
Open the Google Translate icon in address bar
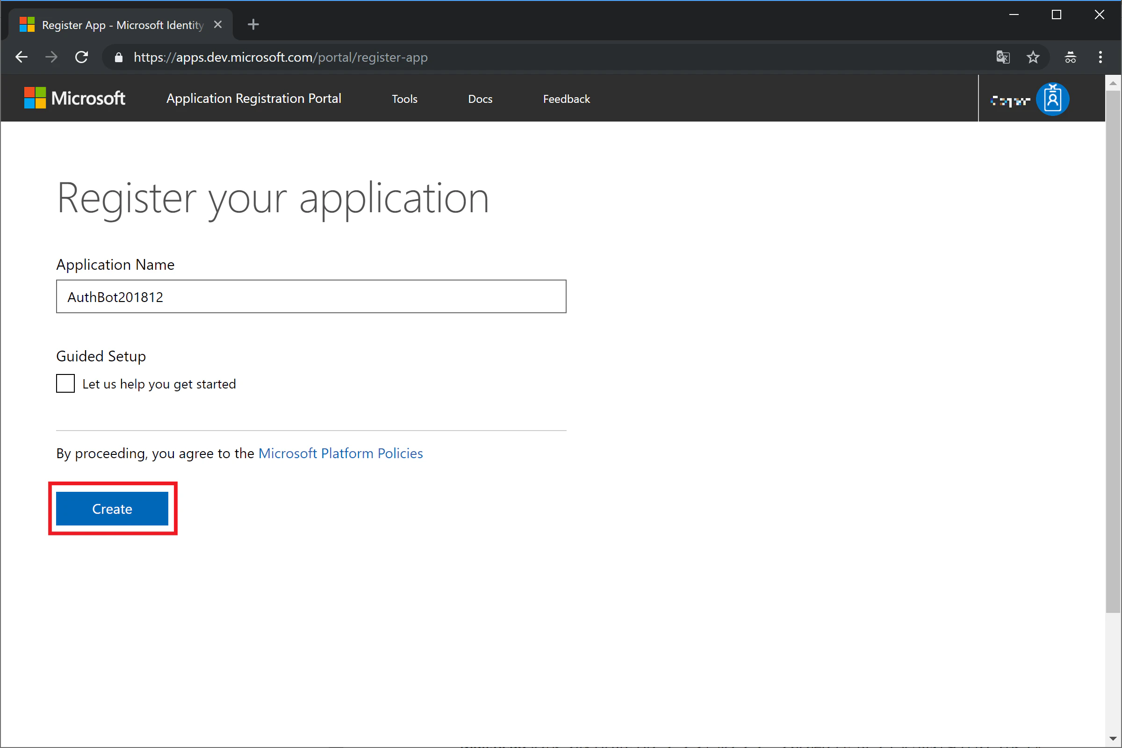tap(1003, 57)
